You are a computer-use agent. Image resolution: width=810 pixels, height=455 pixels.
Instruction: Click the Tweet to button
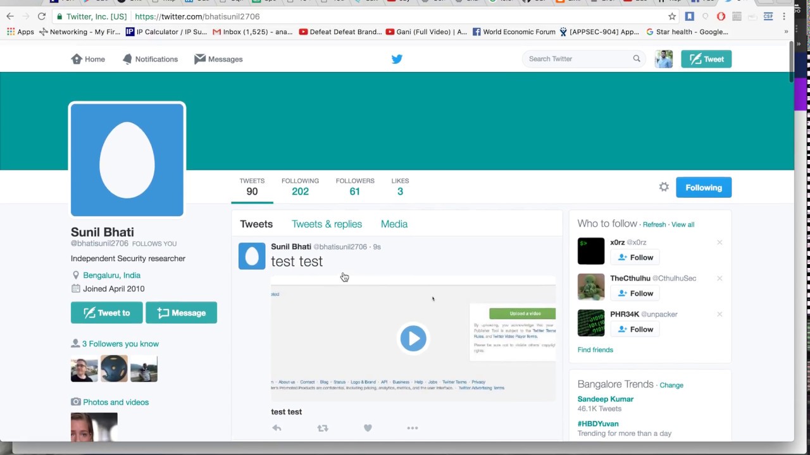(x=106, y=313)
